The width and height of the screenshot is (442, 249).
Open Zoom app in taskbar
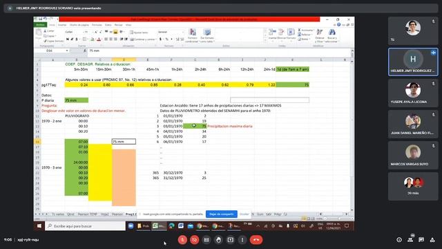(131, 226)
